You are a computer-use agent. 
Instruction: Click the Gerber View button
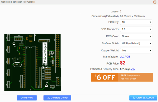pos(27,98)
